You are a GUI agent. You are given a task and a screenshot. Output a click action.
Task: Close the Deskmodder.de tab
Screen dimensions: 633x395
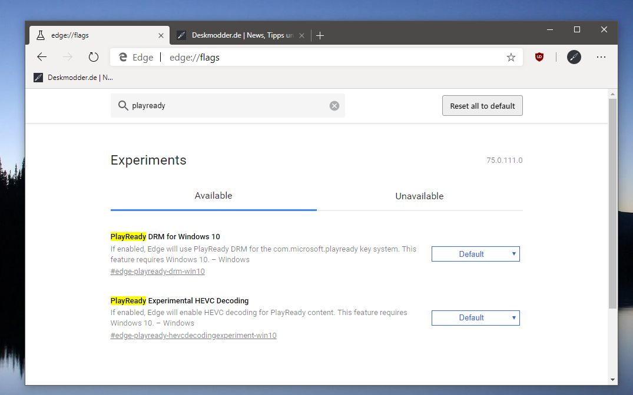(301, 35)
